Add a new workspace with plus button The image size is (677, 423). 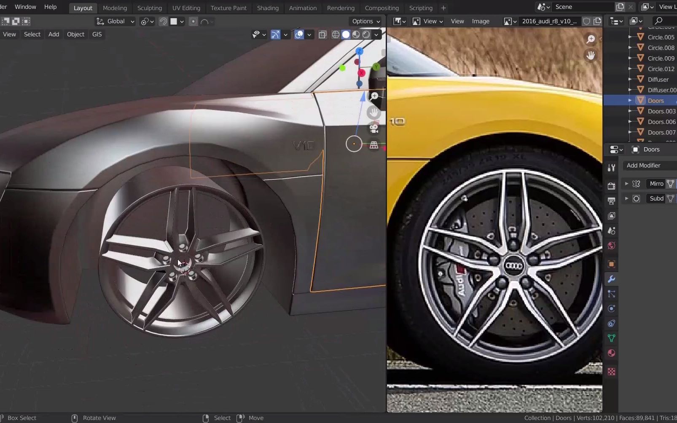pyautogui.click(x=443, y=8)
